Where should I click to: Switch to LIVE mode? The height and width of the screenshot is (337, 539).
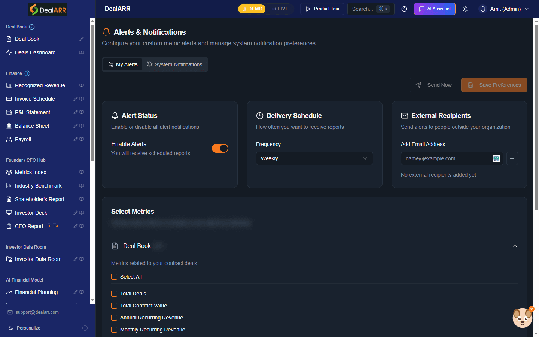pos(280,9)
